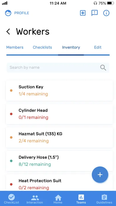Switch to the Checklists tab
Viewport: 116px width, 206px height.
42,47
